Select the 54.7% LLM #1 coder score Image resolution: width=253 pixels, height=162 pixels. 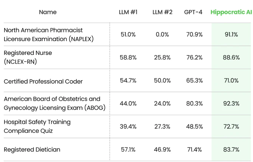coord(128,81)
